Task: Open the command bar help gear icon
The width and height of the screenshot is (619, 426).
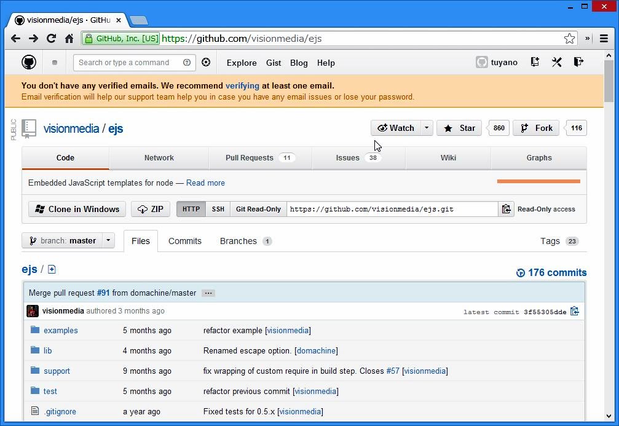Action: (x=206, y=62)
